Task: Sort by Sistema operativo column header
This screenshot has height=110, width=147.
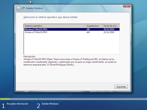Action: 55,26
